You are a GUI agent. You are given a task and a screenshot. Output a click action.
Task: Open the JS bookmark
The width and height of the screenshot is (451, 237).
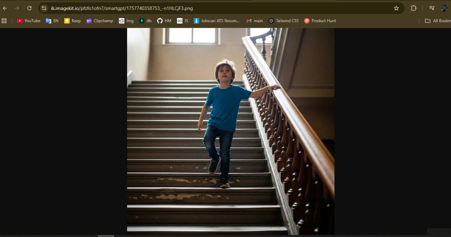click(183, 21)
